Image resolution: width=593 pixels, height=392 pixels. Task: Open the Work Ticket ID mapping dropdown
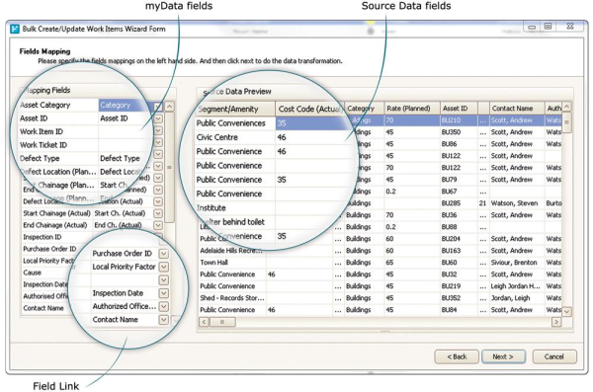point(158,142)
